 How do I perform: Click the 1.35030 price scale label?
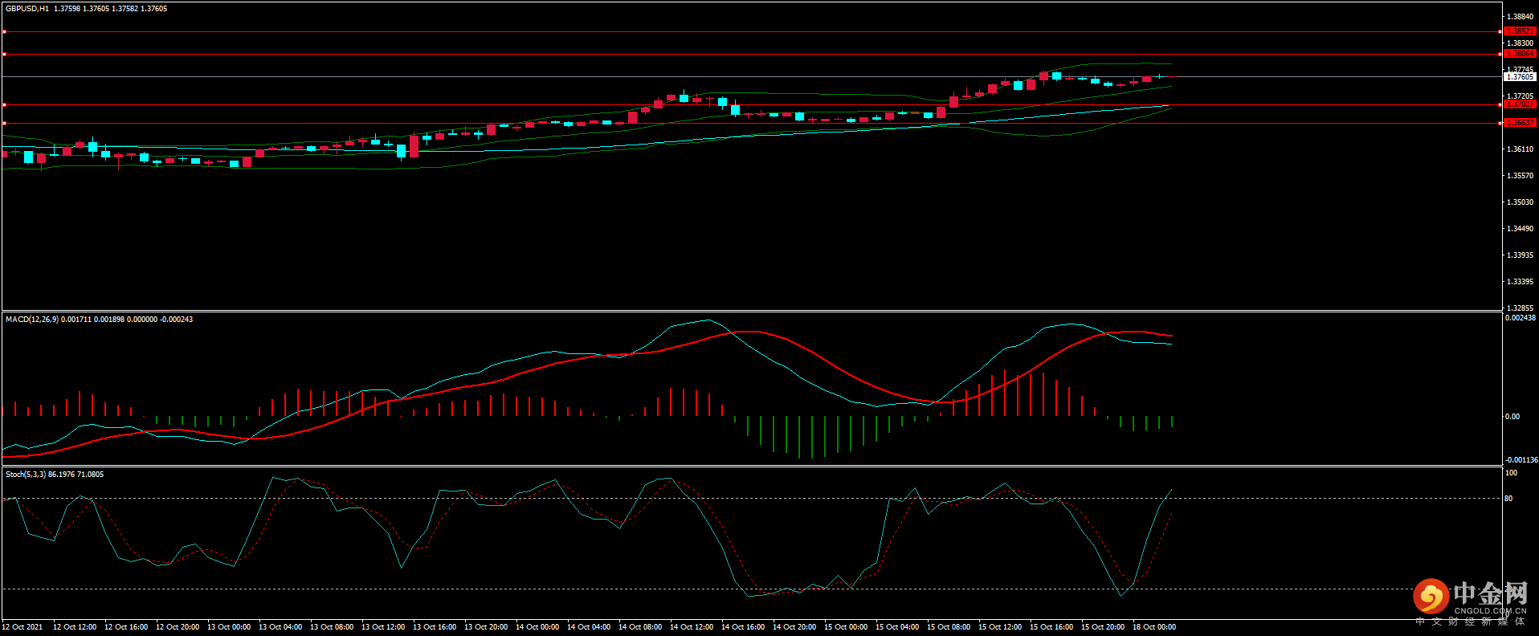pyautogui.click(x=1520, y=202)
